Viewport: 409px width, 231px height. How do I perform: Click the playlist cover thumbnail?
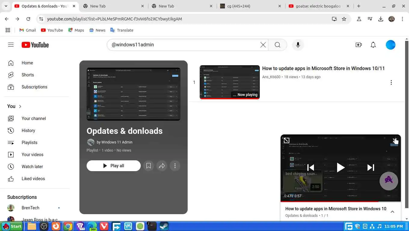[134, 94]
